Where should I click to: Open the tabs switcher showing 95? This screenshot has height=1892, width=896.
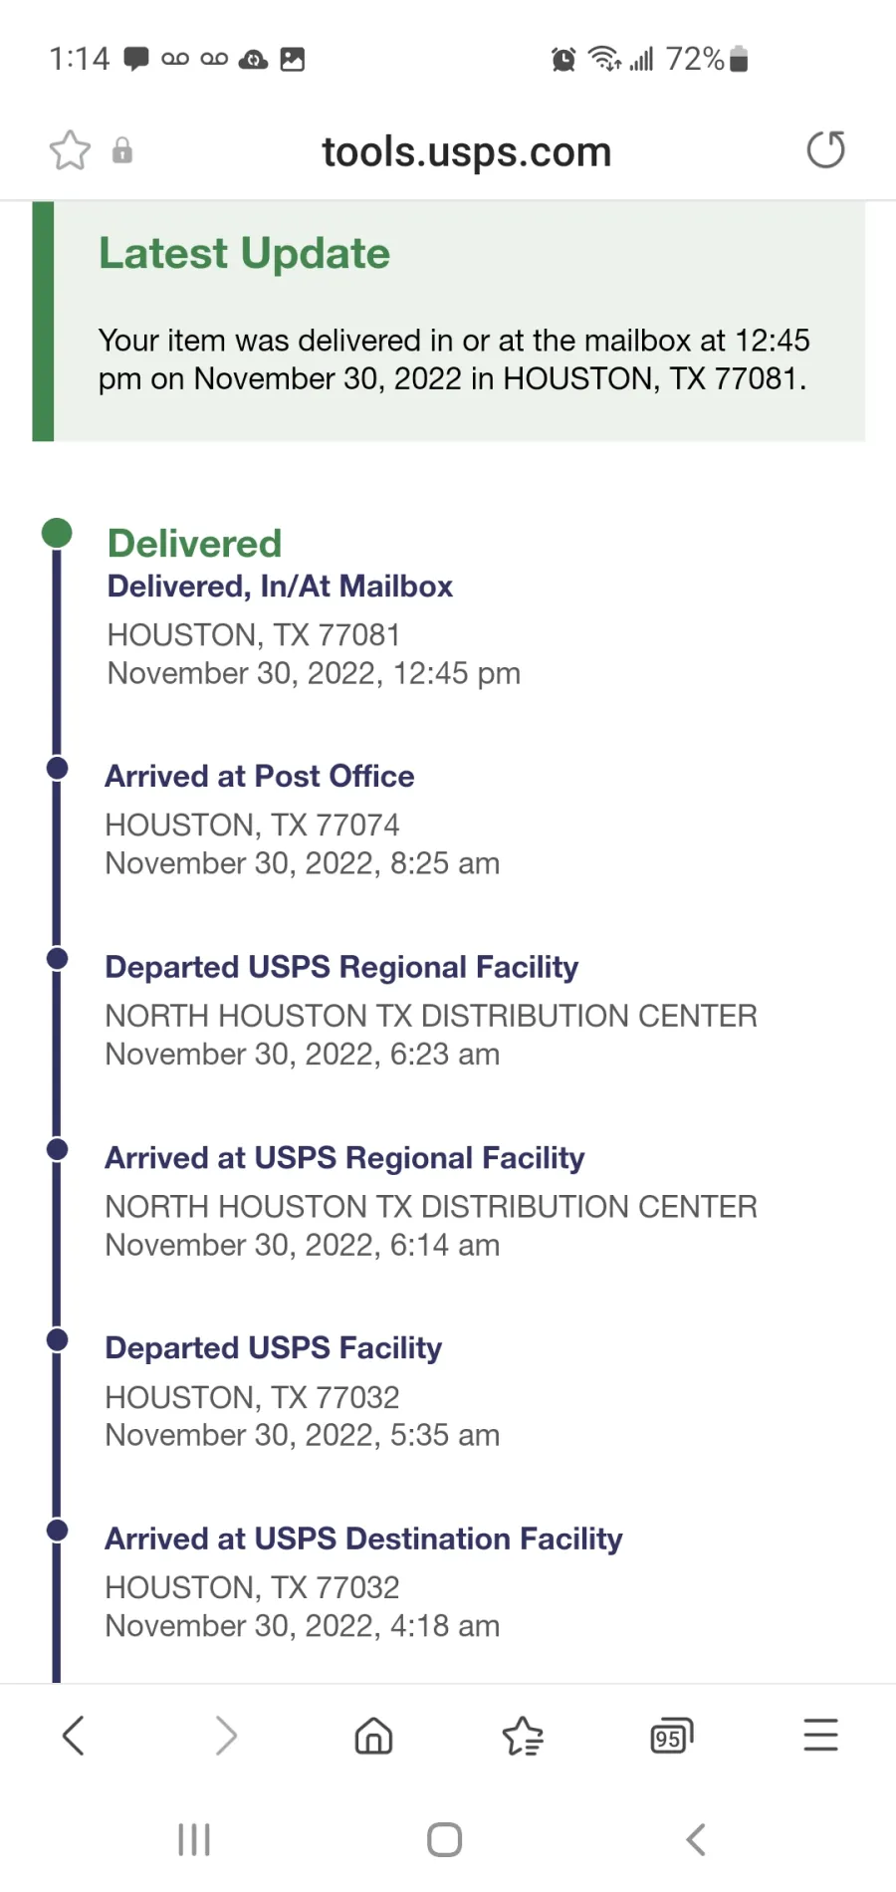[x=671, y=1736]
